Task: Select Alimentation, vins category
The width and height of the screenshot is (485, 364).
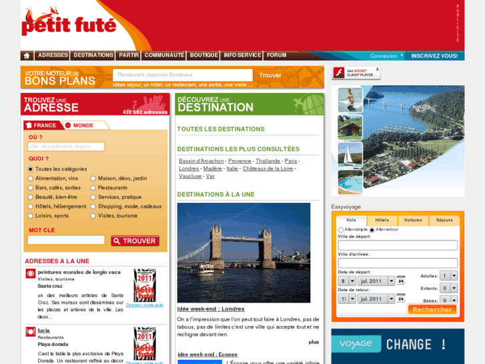Action: pyautogui.click(x=30, y=178)
